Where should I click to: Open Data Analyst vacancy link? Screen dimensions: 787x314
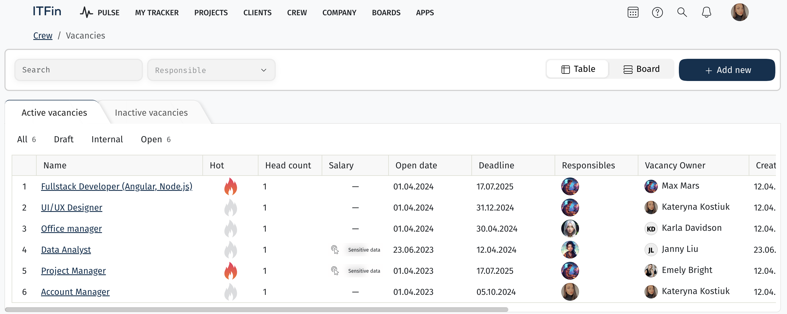66,249
